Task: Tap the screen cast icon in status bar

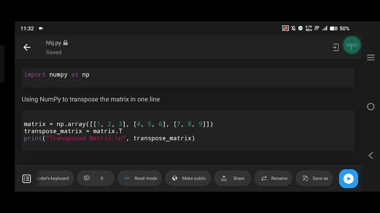Action: tap(285, 28)
